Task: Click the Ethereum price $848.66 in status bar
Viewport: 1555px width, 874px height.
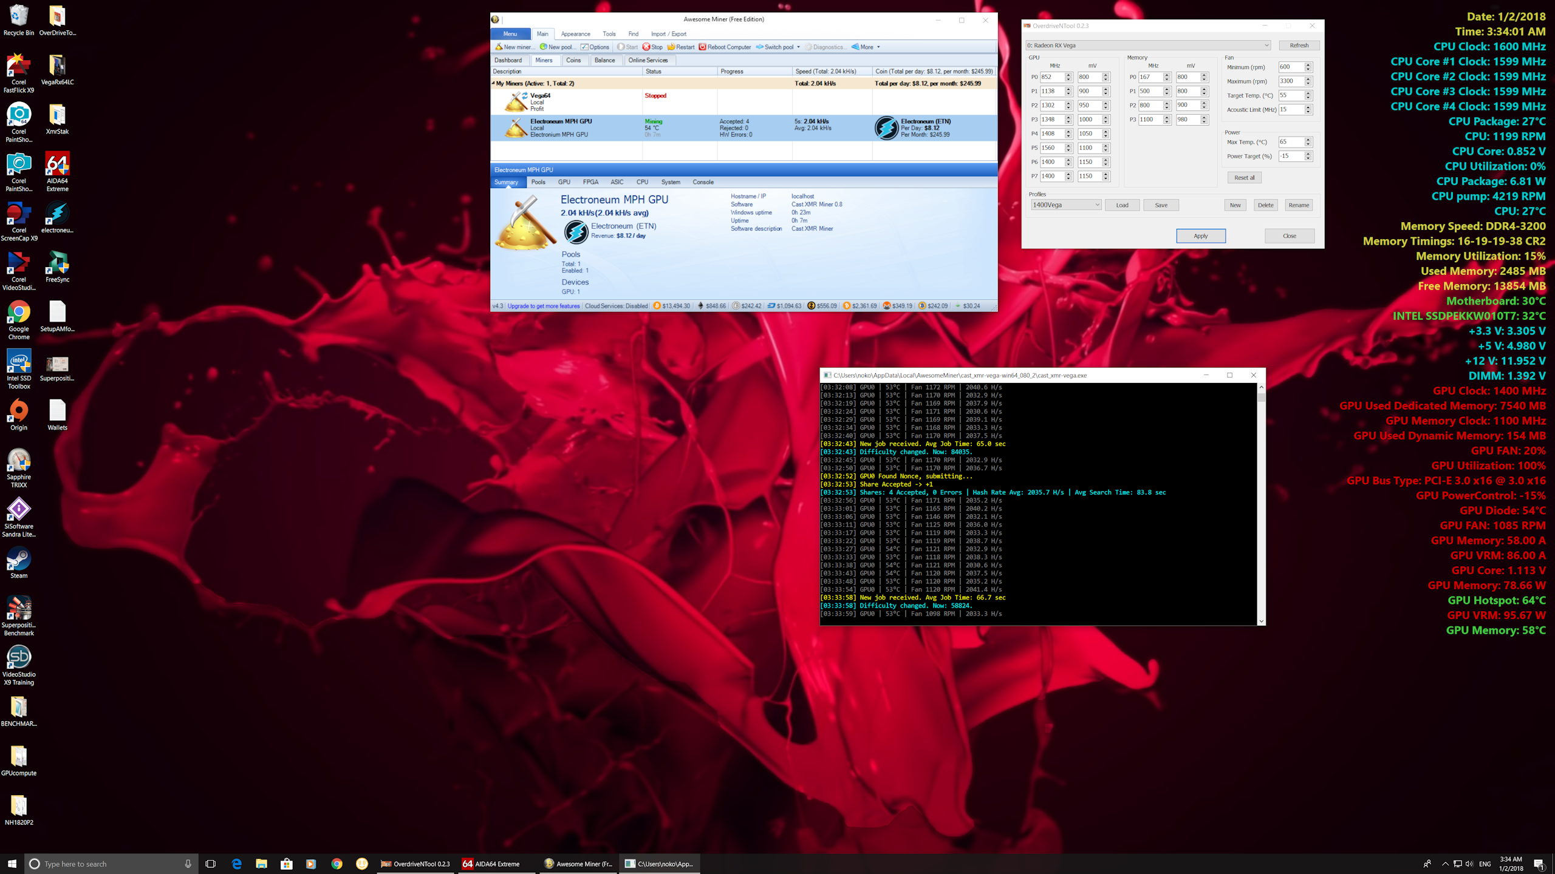Action: [x=711, y=306]
